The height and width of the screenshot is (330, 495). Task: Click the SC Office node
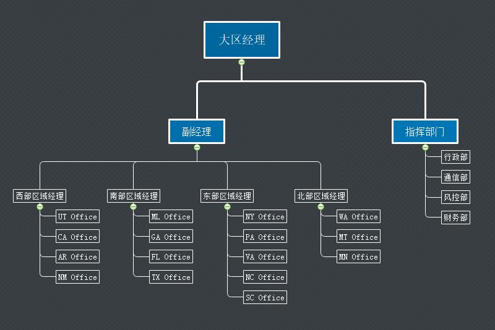(x=265, y=297)
